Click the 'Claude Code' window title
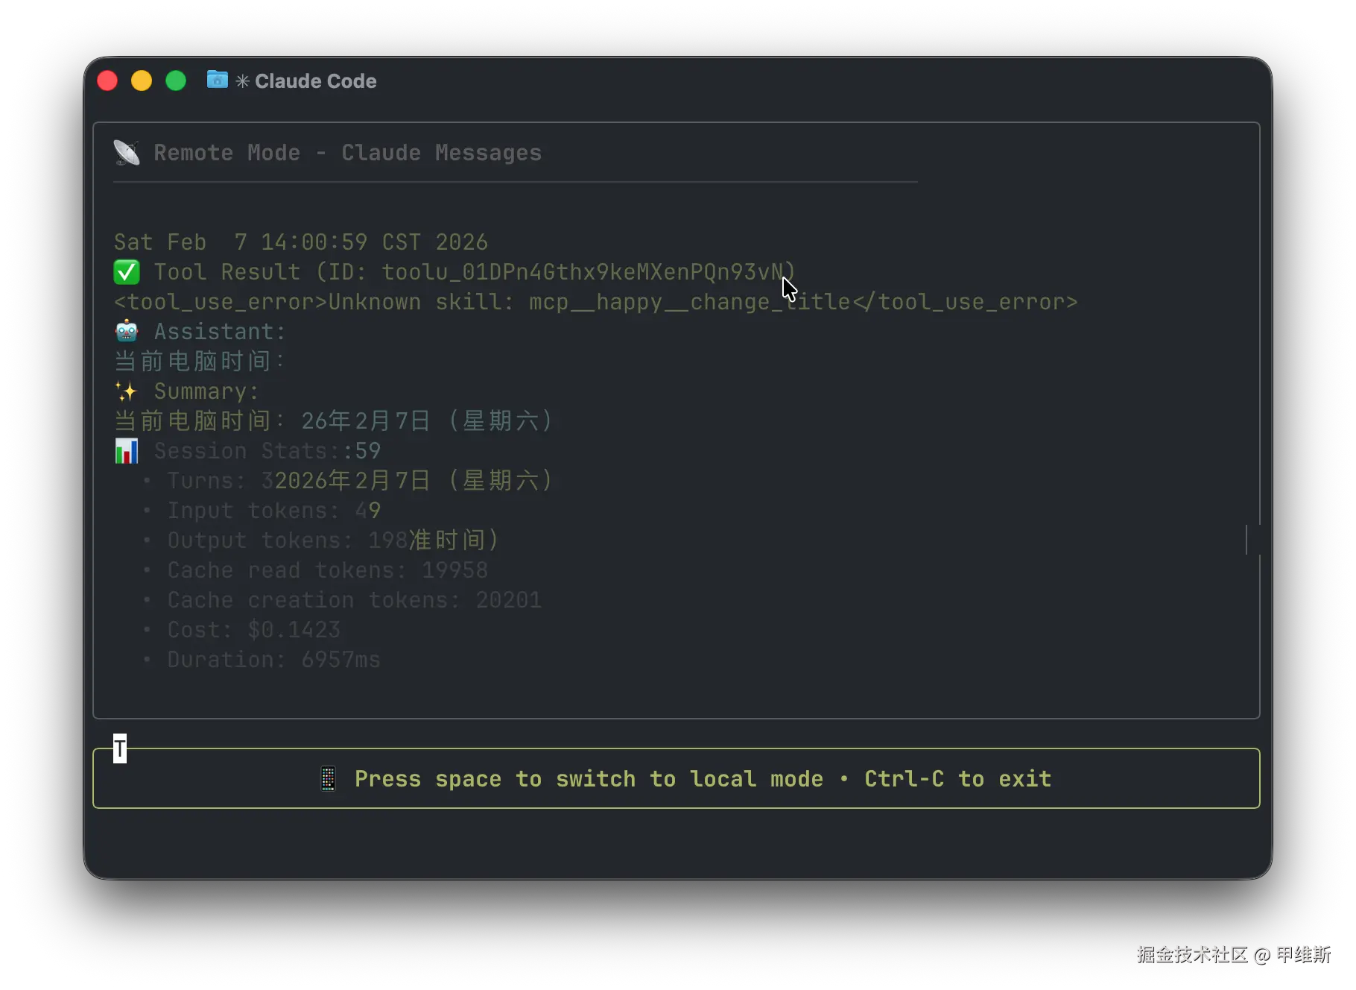This screenshot has width=1356, height=990. pos(316,81)
